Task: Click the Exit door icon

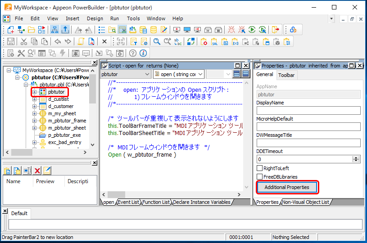Action: tap(276, 30)
